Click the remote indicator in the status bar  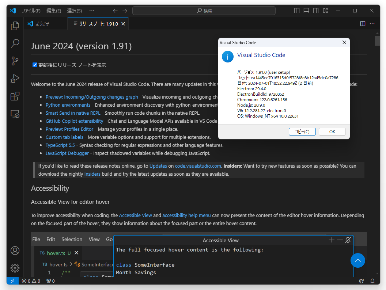12,281
